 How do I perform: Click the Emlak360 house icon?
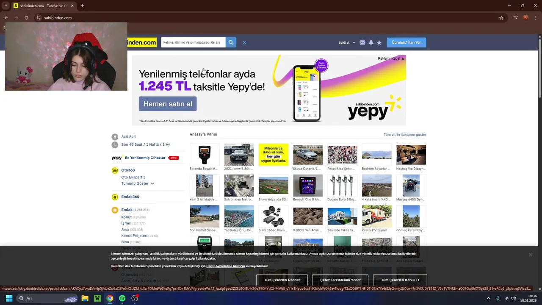tap(115, 197)
